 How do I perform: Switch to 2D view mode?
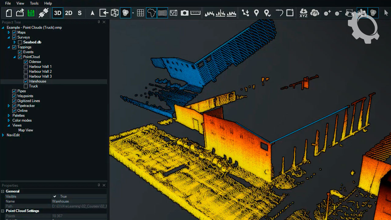[69, 13]
